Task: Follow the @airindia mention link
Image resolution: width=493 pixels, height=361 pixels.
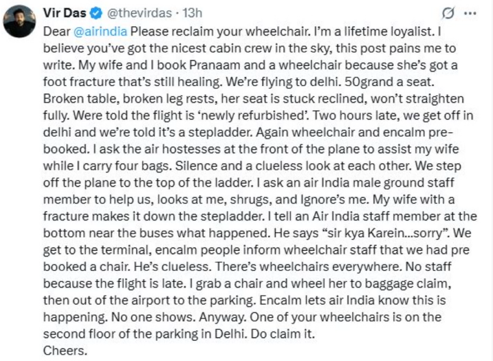Action: click(101, 31)
